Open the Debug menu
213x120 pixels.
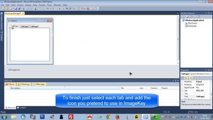28,5
